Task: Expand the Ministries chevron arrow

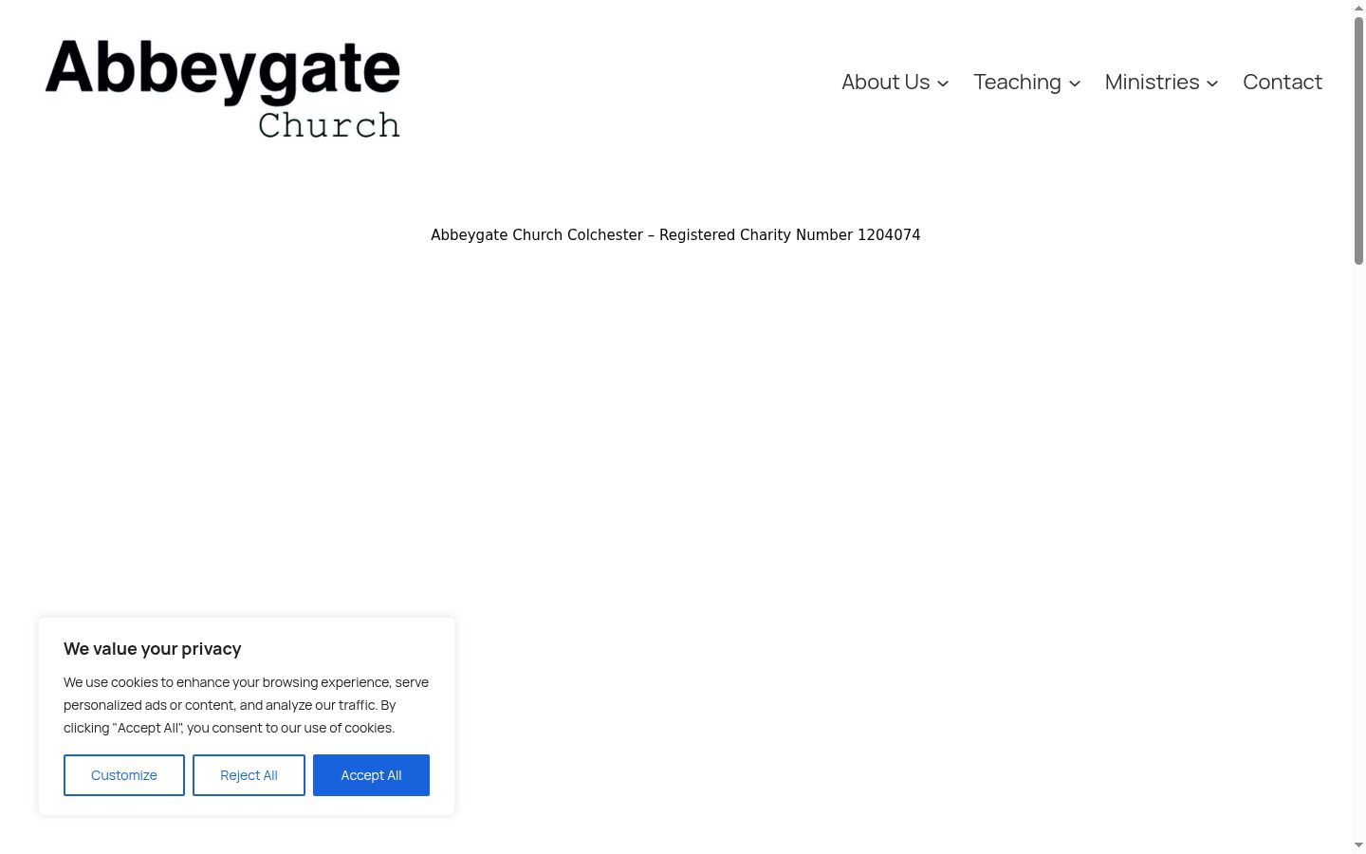Action: pyautogui.click(x=1212, y=84)
